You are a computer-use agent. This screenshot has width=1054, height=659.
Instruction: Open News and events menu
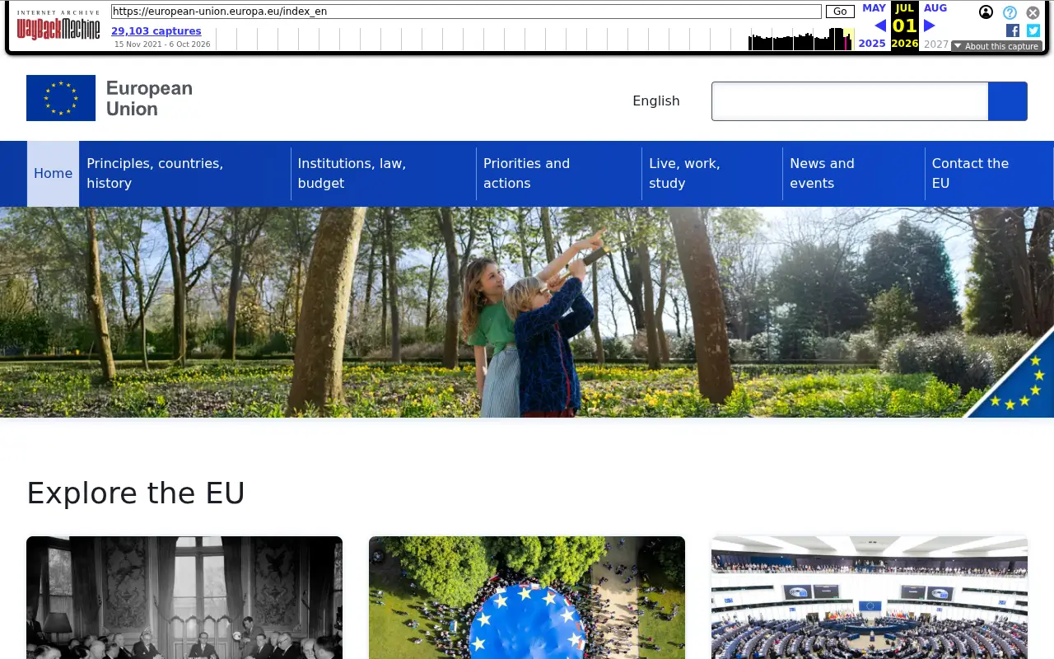(854, 174)
